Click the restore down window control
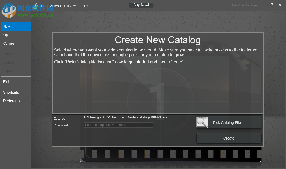The height and width of the screenshot is (169, 286). [x=271, y=5]
